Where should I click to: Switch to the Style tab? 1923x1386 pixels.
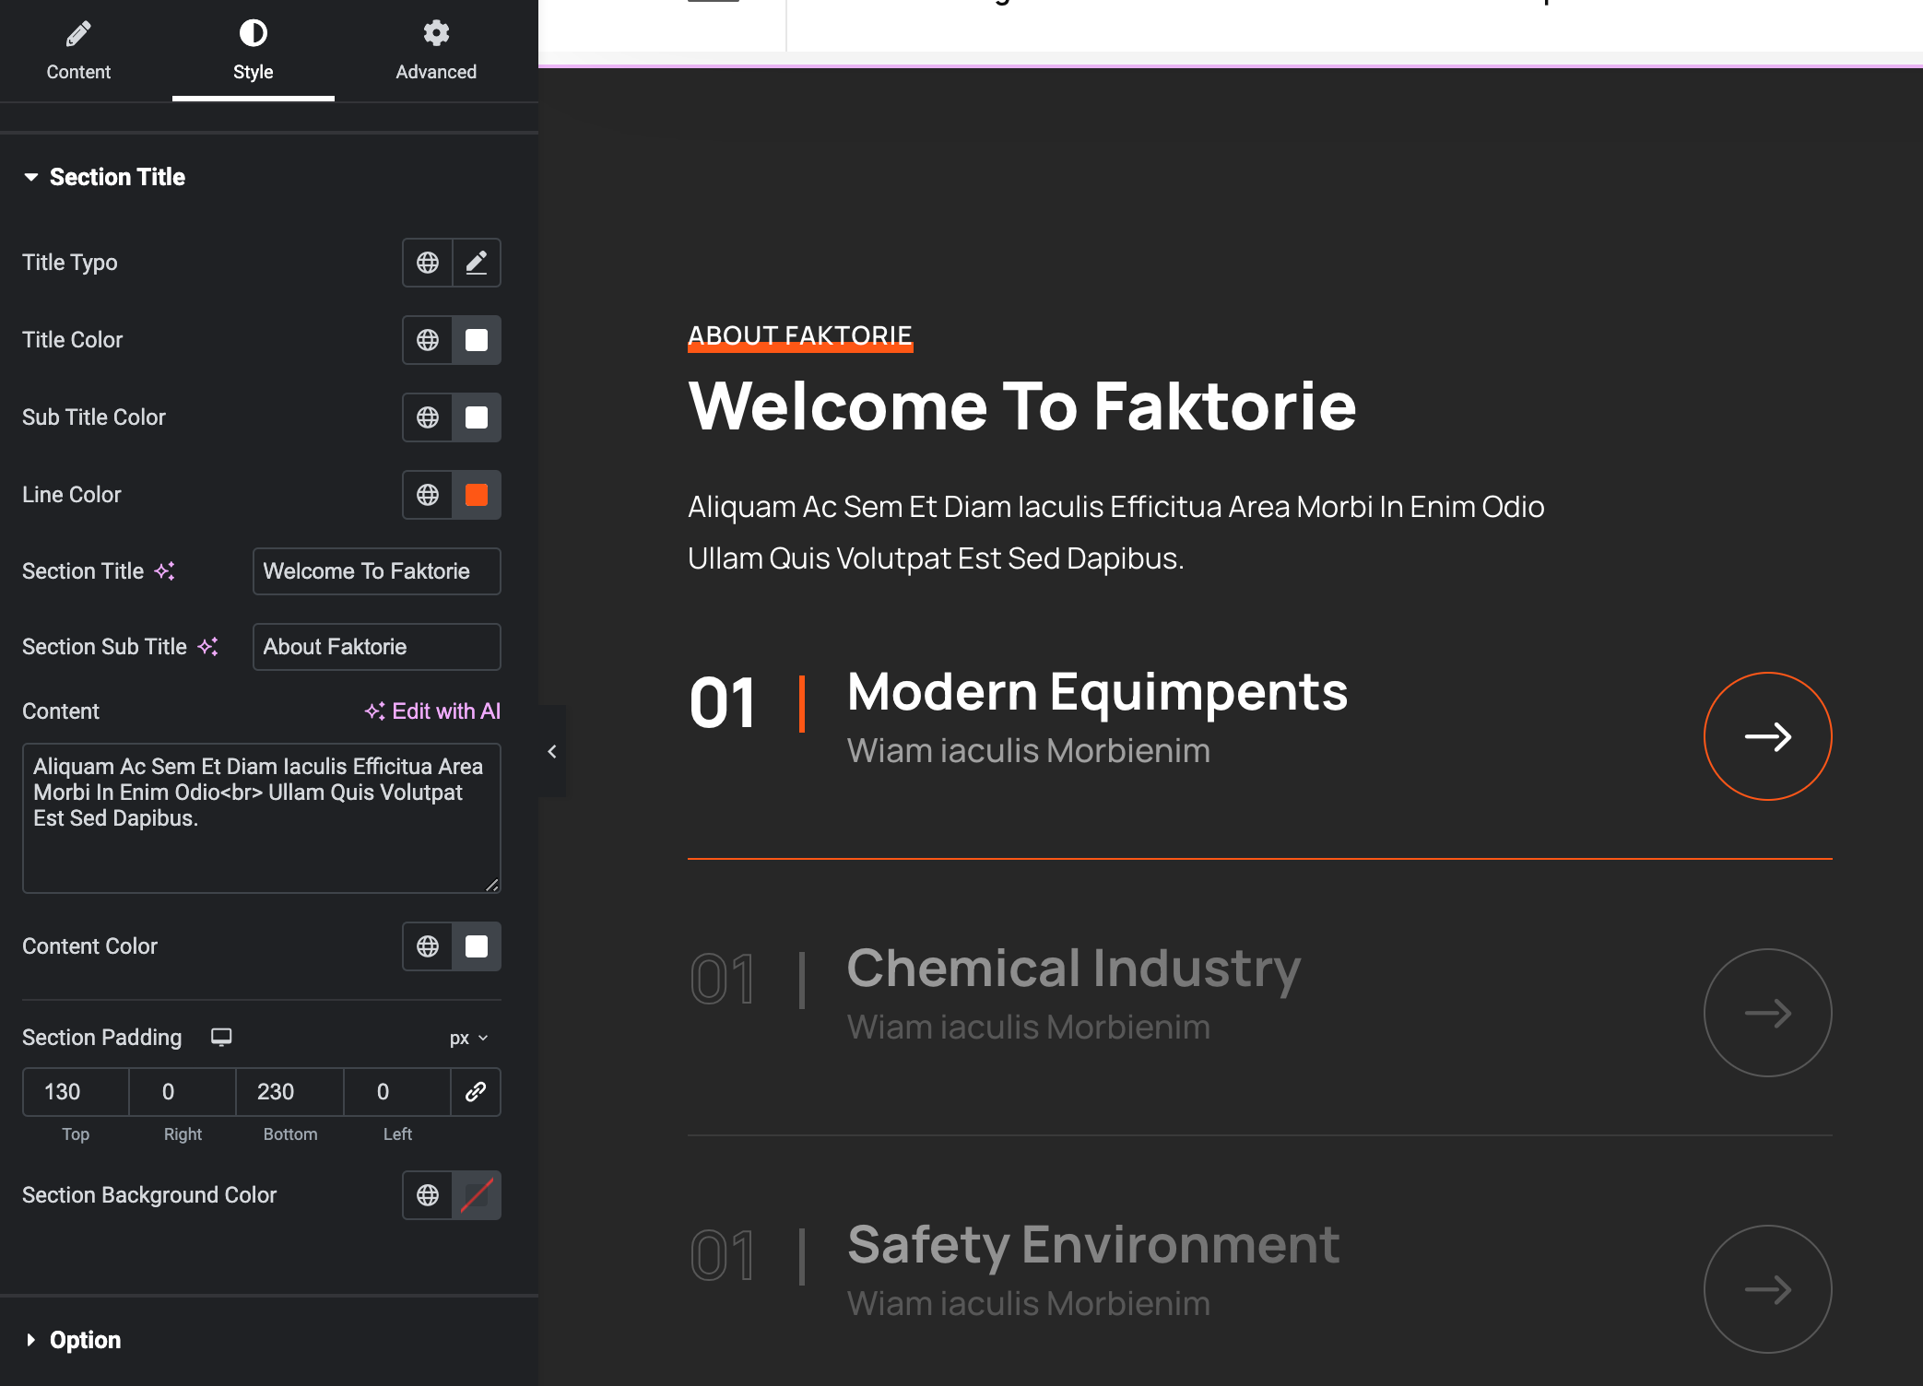coord(253,51)
